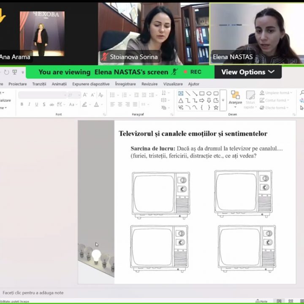This screenshot has width=304, height=304.
Task: Click the add notes area below the slide
Action: coord(33,293)
